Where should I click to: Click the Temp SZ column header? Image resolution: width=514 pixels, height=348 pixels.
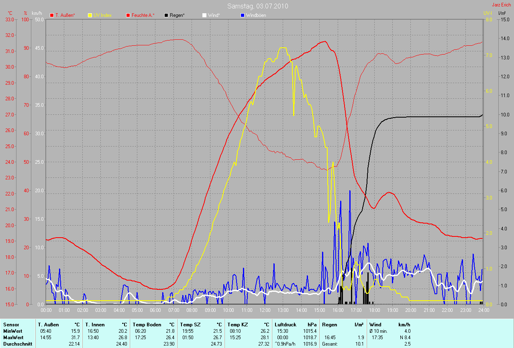pos(190,325)
